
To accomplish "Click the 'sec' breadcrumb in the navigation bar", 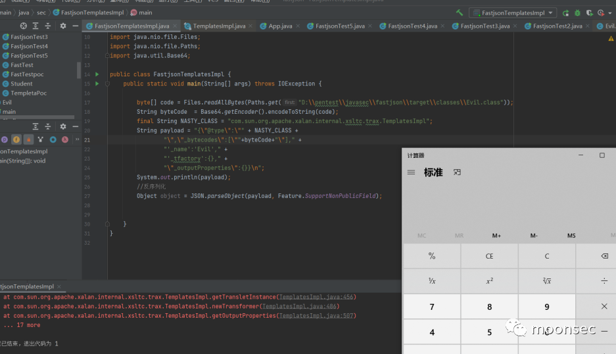I will [x=41, y=13].
